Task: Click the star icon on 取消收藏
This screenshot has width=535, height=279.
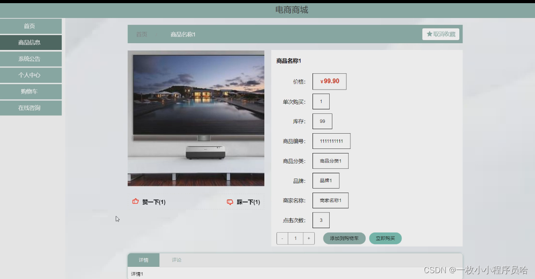Action: (430, 34)
